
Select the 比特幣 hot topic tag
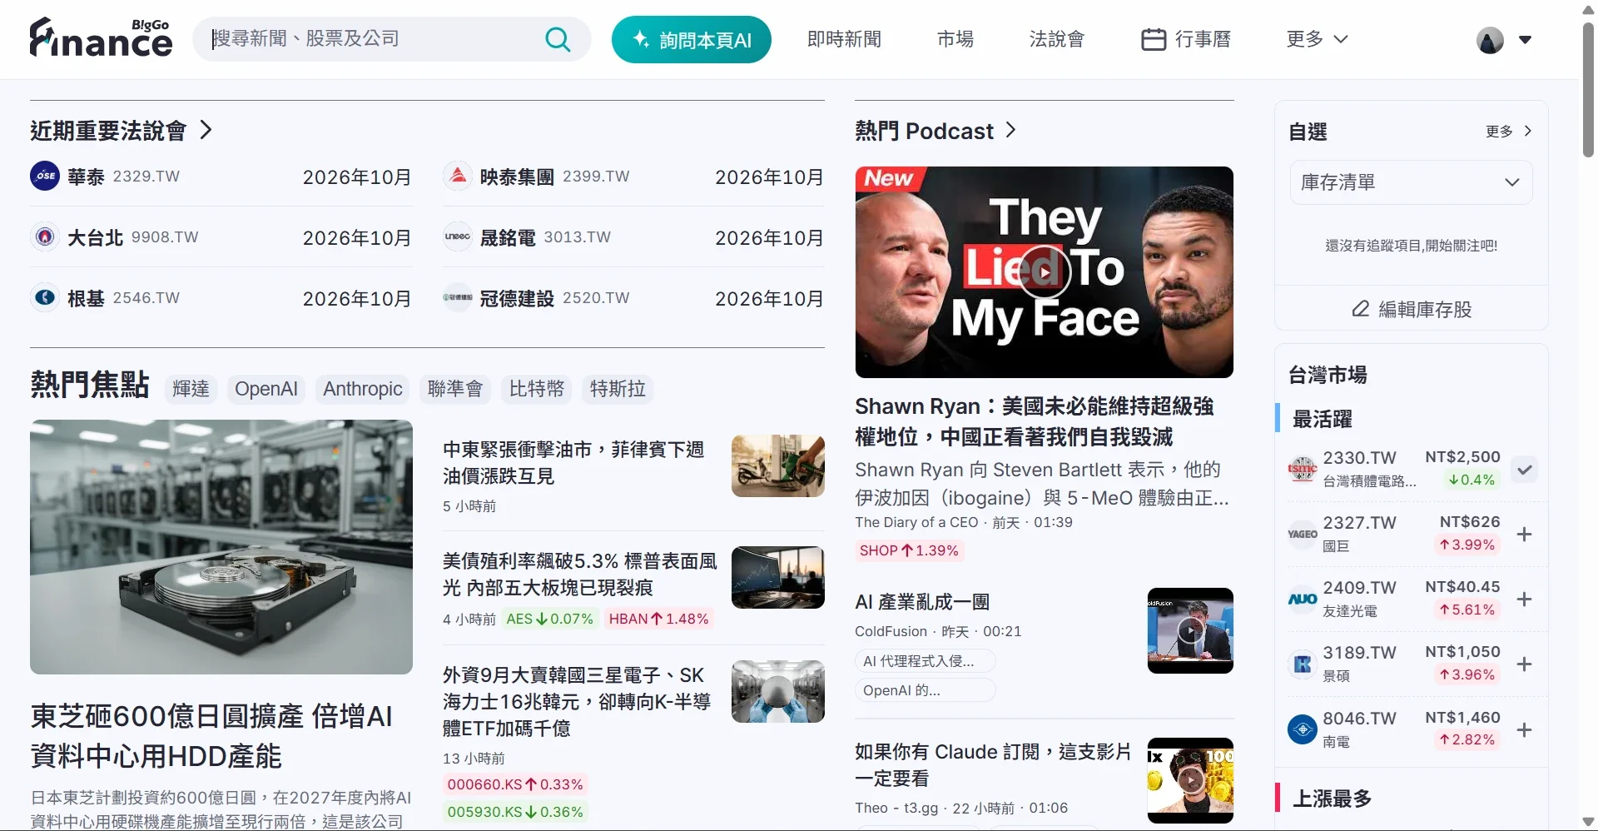[x=537, y=389]
